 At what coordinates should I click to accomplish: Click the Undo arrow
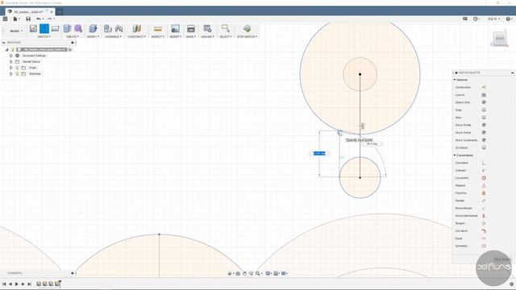pyautogui.click(x=39, y=19)
